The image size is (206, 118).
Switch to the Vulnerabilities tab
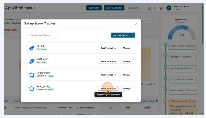[x=10, y=30]
